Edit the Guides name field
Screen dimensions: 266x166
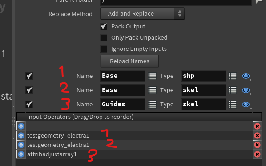point(123,105)
